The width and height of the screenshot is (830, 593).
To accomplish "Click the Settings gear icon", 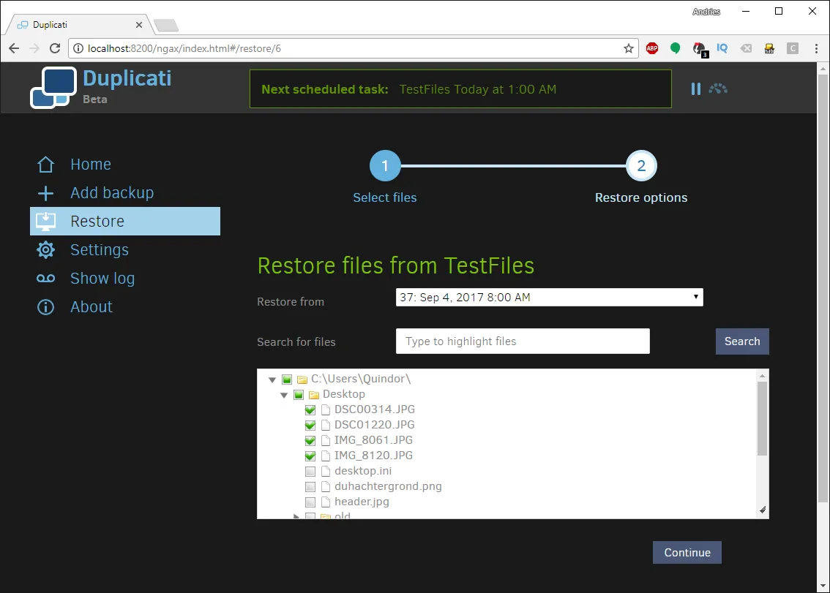I will click(x=45, y=249).
